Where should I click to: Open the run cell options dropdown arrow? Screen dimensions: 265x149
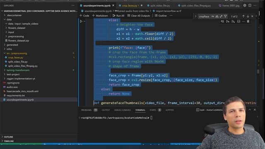tap(84, 22)
